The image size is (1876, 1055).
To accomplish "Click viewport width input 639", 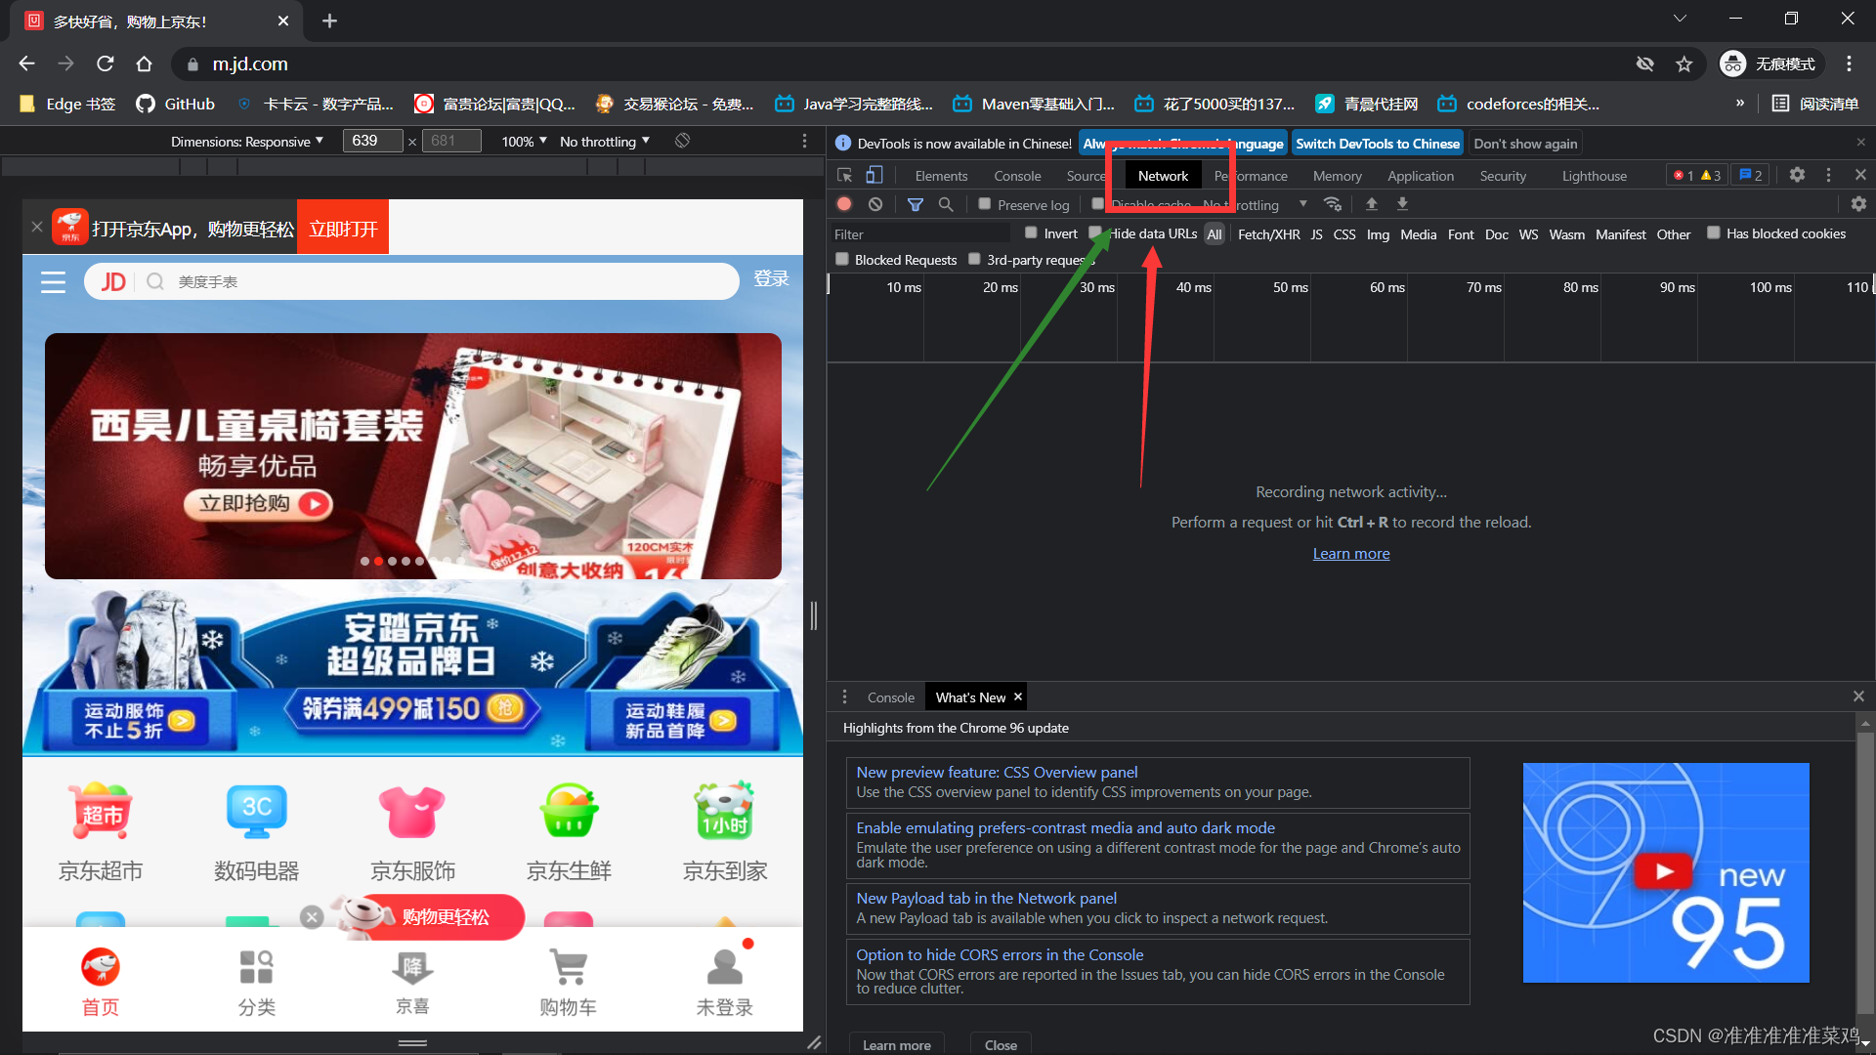I will 372,141.
